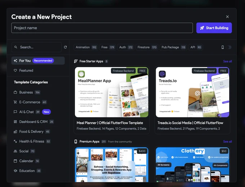Click the FREE tag on MealPlanner card
The width and height of the screenshot is (245, 187).
142,71
